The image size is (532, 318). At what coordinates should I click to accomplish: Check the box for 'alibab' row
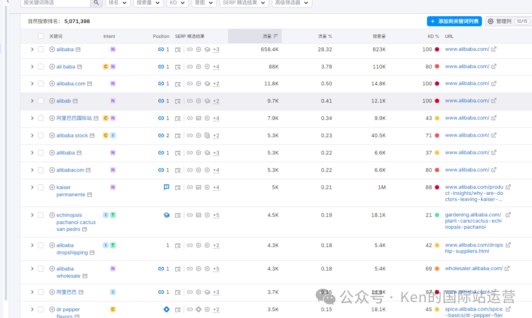[41, 101]
